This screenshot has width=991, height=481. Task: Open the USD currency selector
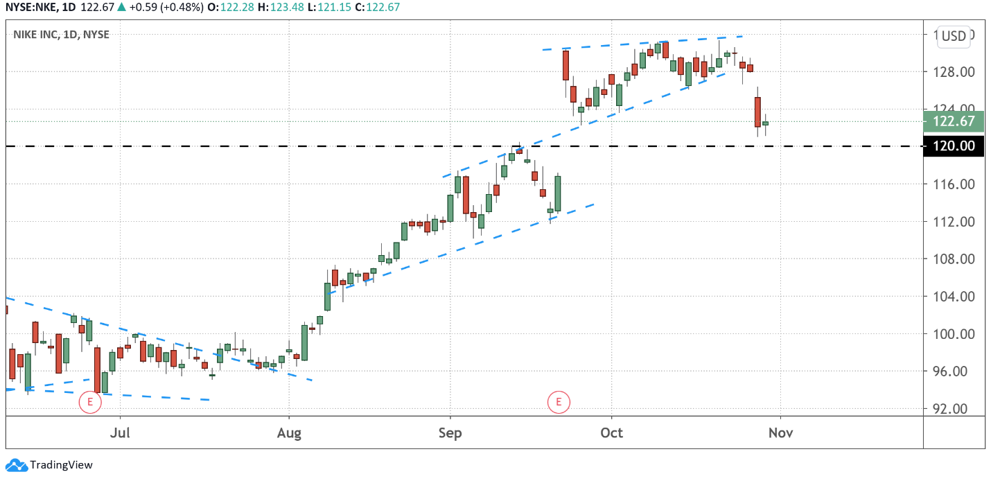(x=954, y=37)
